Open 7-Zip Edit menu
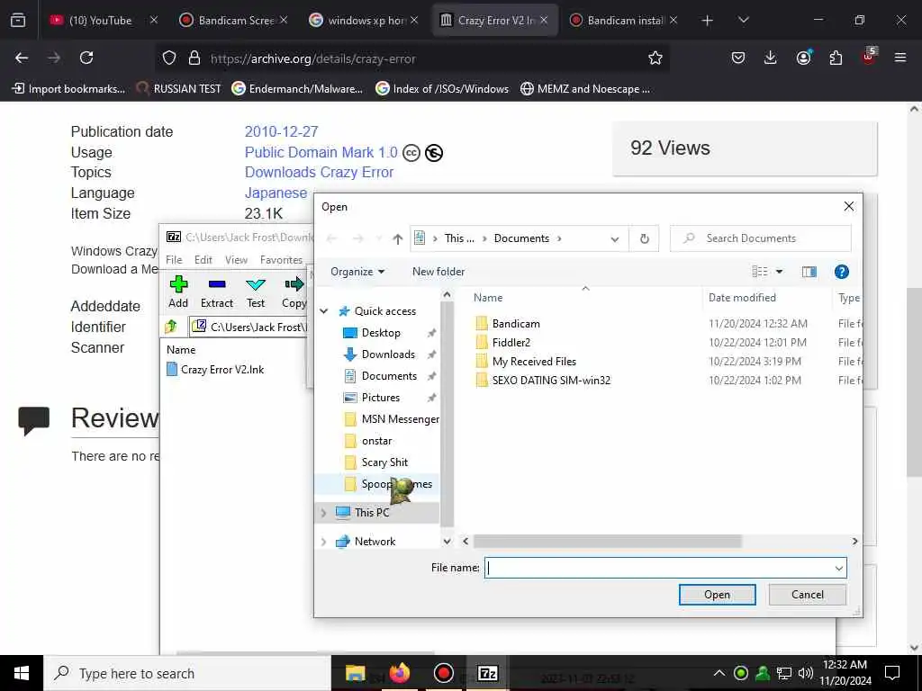 (203, 260)
